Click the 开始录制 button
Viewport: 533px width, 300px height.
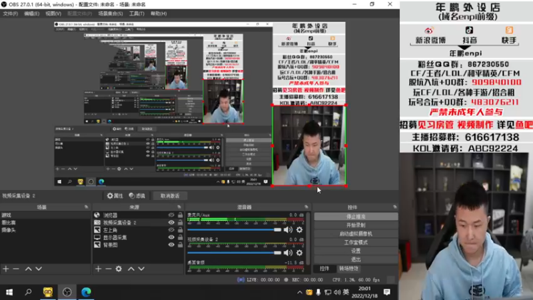356,225
